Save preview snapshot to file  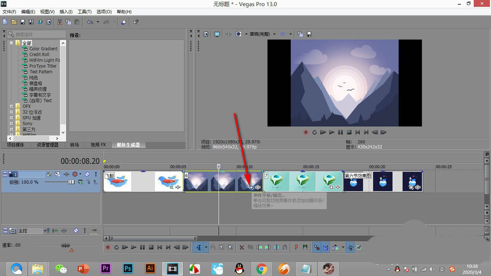(309, 34)
